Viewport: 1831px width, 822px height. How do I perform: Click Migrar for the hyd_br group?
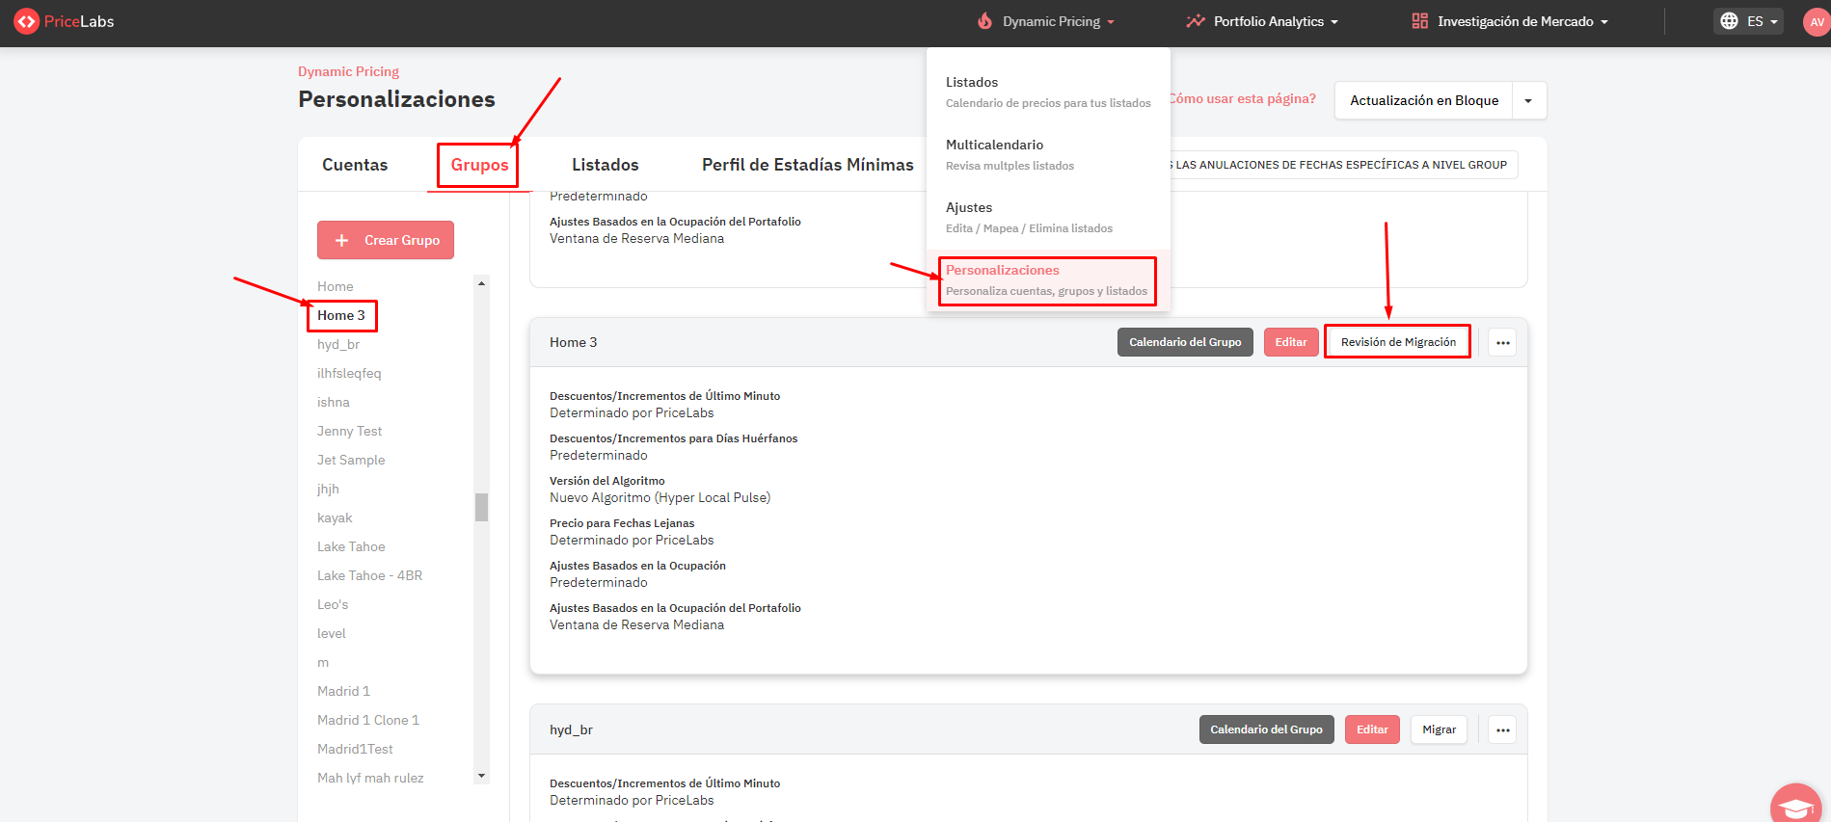[x=1439, y=729]
